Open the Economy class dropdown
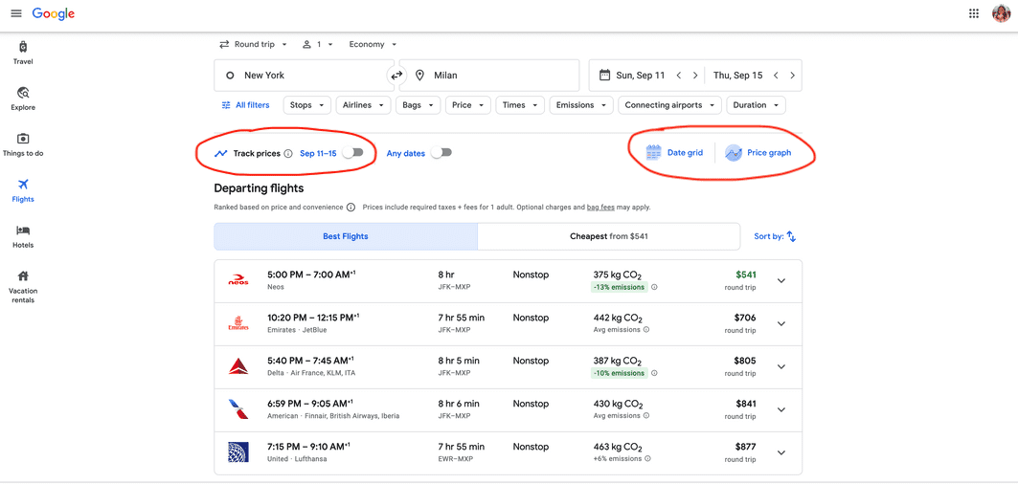The width and height of the screenshot is (1018, 484). click(373, 44)
